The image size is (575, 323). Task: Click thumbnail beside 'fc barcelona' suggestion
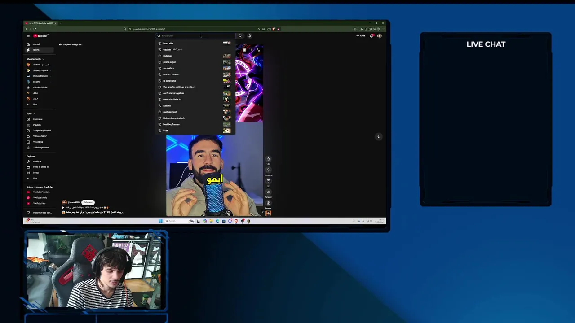[226, 81]
